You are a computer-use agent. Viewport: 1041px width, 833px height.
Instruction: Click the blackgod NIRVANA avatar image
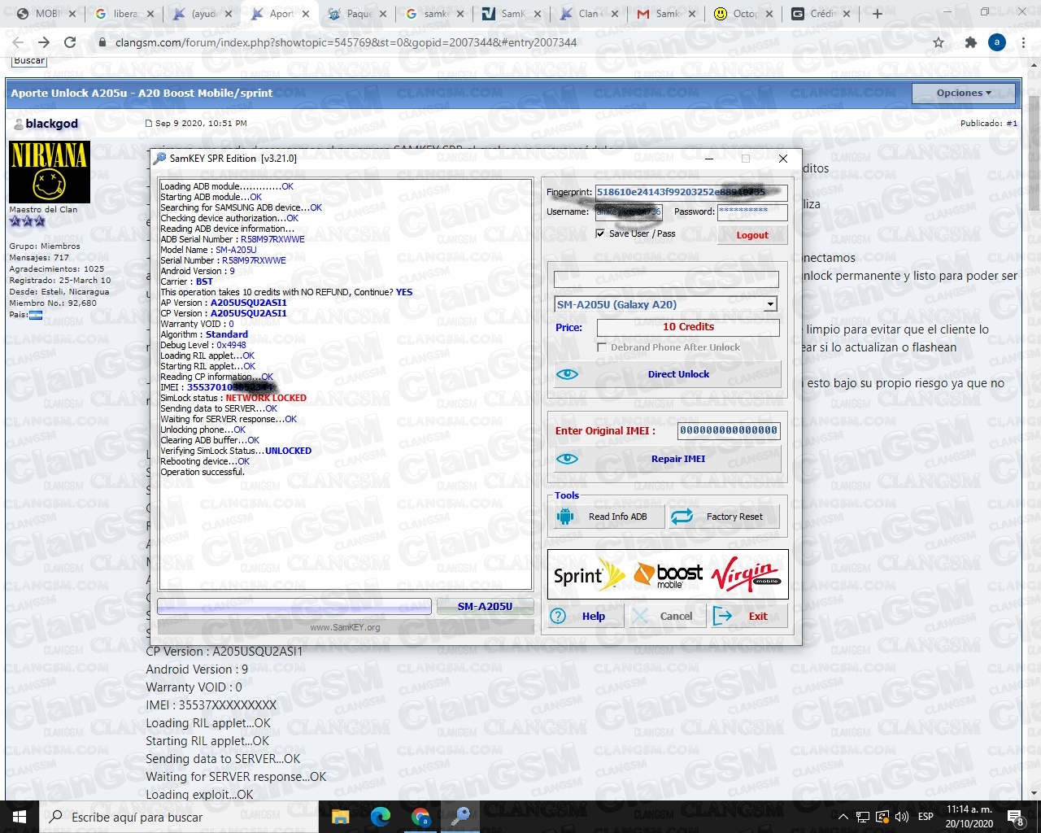pyautogui.click(x=50, y=172)
